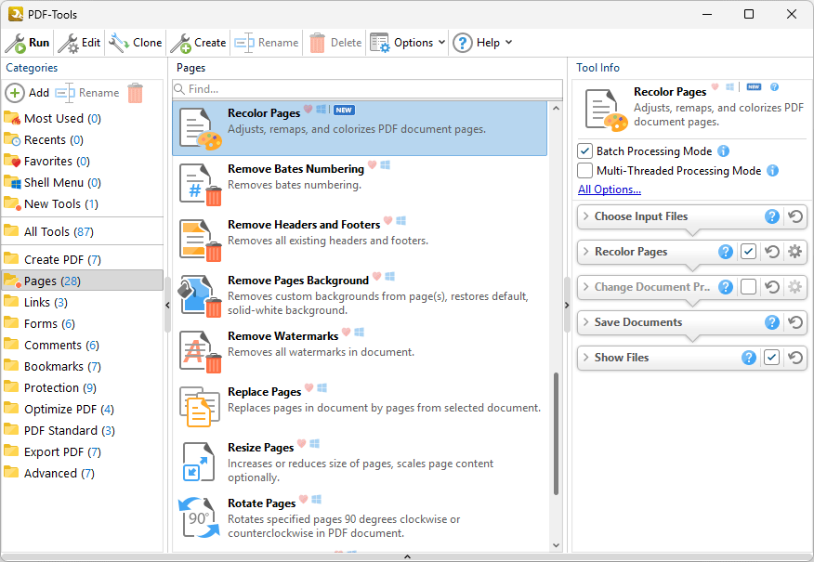Reset the Save Documents step
Image resolution: width=814 pixels, height=562 pixels.
click(x=795, y=322)
